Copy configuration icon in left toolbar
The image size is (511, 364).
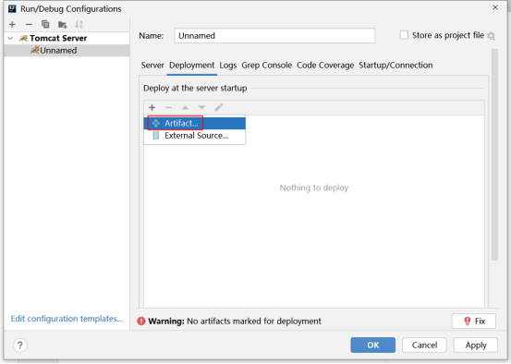tap(45, 24)
